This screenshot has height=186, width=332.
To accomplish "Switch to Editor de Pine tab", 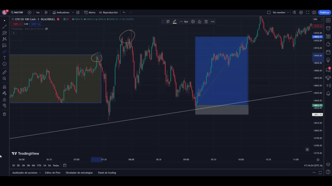I will [53, 173].
